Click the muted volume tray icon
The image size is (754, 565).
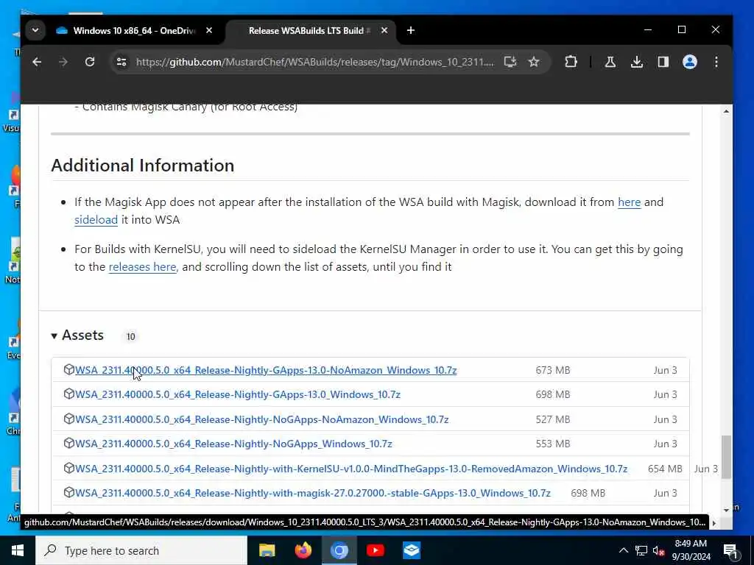(658, 550)
